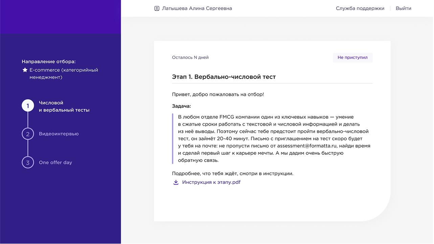Click greeting Привет, добро пожаловать на отбор!

218,94
